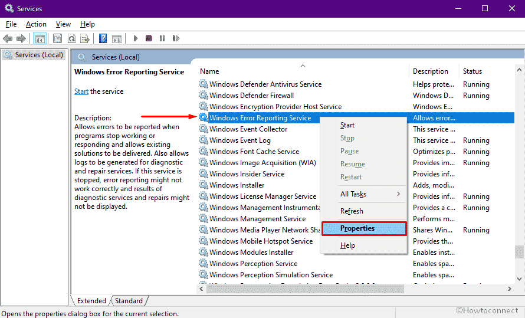Click the horizontal scrollbar right arrow

[x=510, y=289]
